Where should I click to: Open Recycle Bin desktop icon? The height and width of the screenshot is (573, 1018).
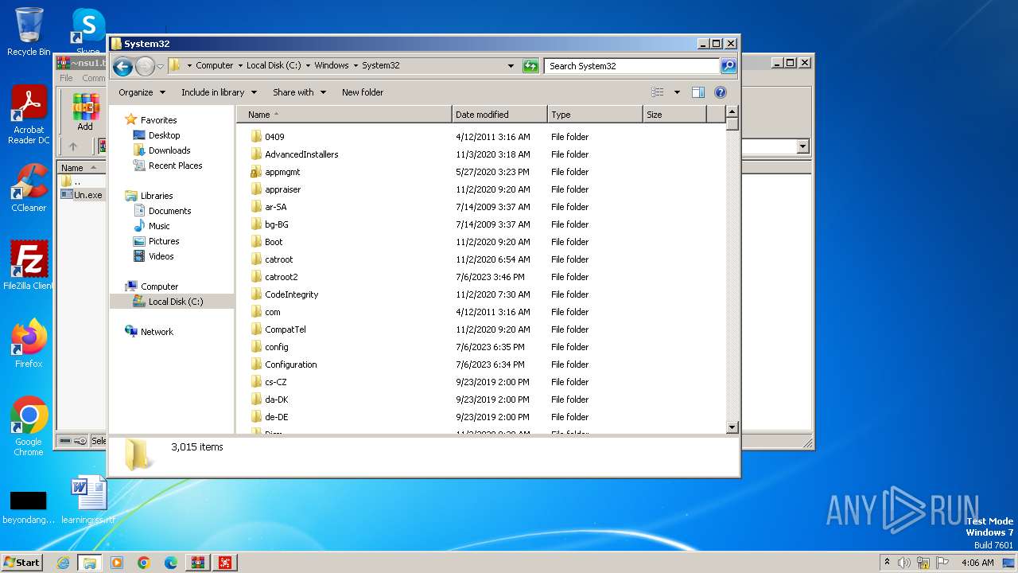point(29,32)
